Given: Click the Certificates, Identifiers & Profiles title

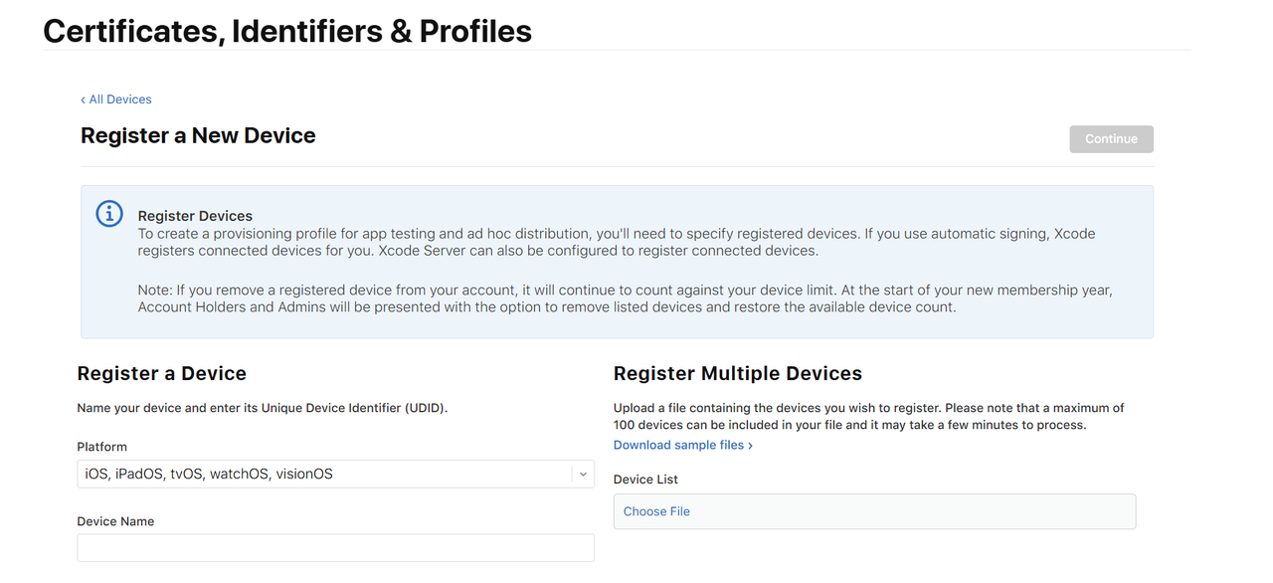Looking at the screenshot, I should coord(287,32).
